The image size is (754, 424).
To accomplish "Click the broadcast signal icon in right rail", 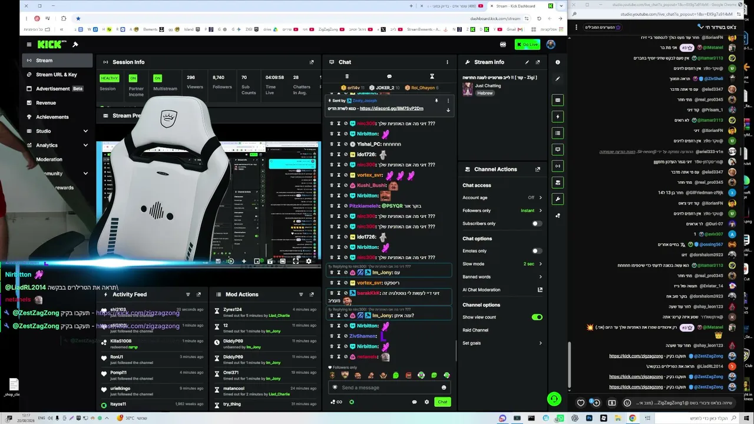I will (x=558, y=166).
